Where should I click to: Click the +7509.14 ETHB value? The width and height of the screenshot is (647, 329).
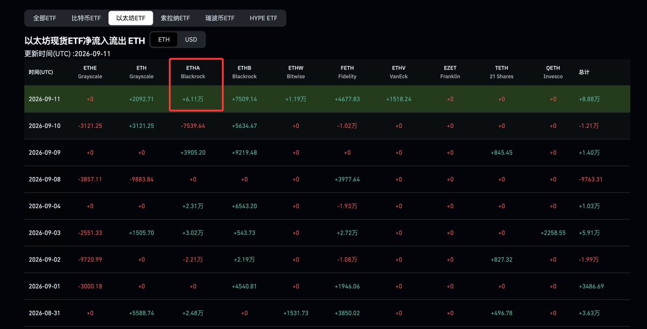244,99
